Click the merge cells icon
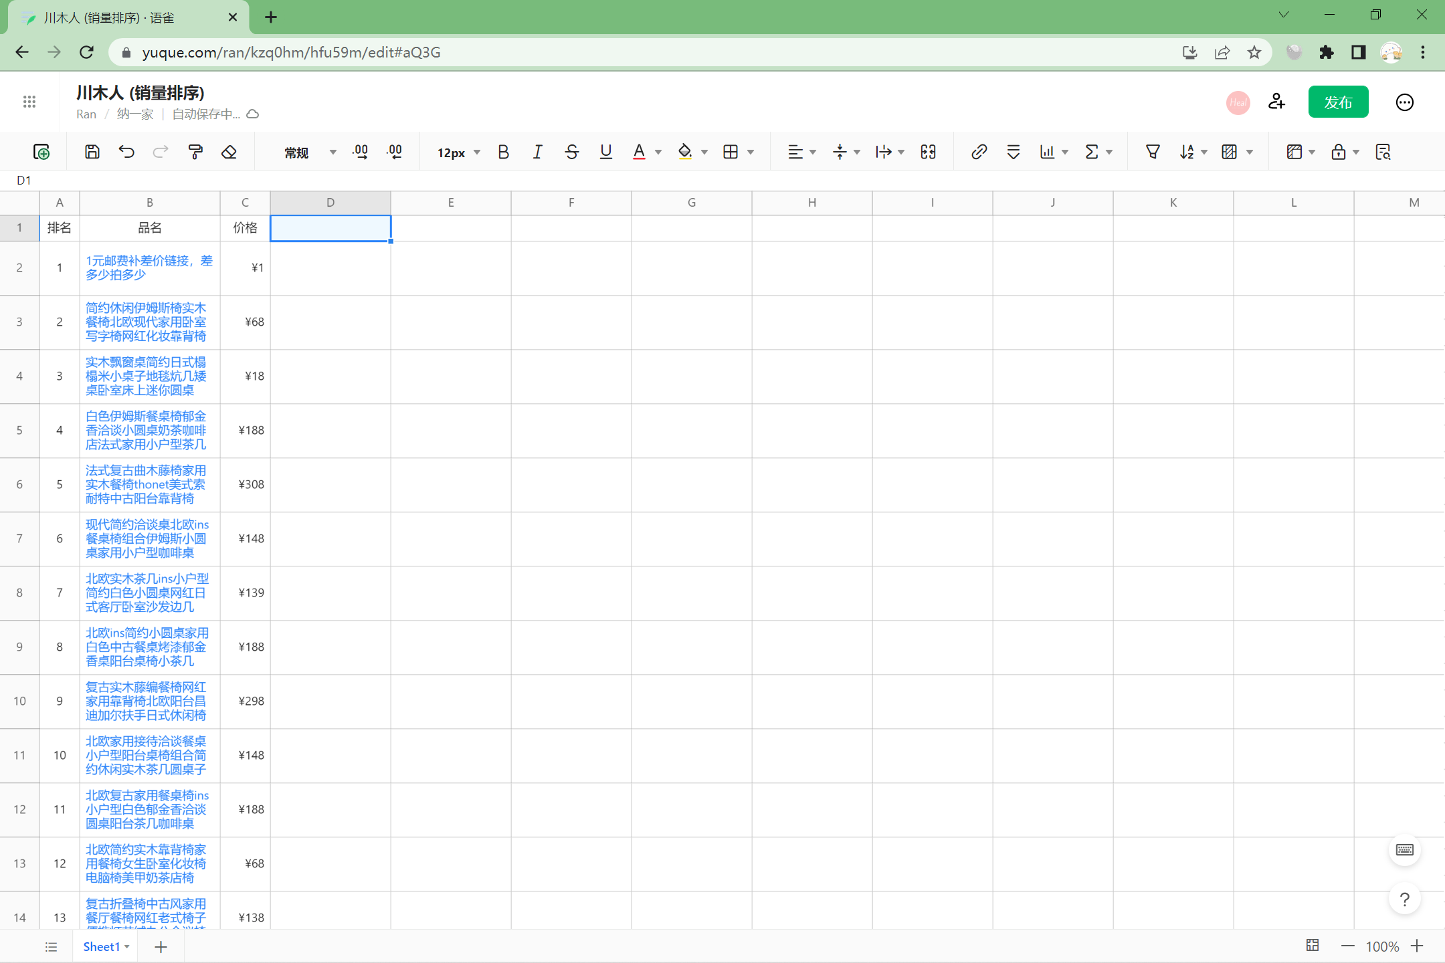Image resolution: width=1445 pixels, height=963 pixels. tap(928, 152)
